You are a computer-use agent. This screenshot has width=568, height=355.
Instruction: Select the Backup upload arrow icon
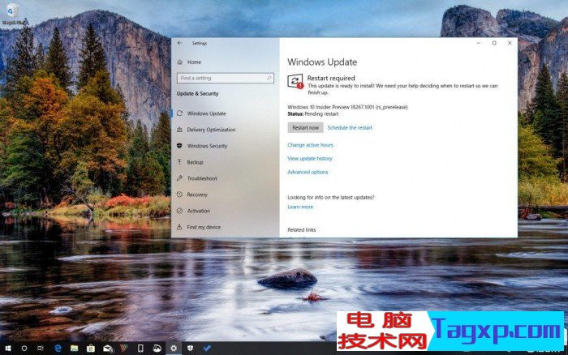click(x=179, y=162)
